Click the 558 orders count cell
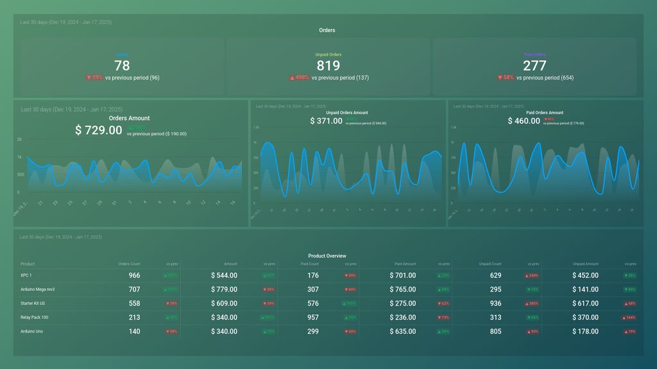 pos(135,303)
